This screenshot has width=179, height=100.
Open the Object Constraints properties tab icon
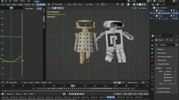click(152, 73)
